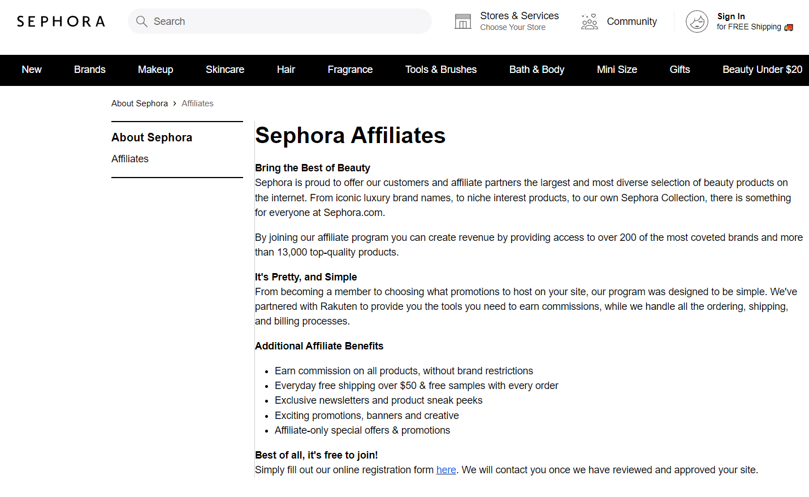The width and height of the screenshot is (809, 497).
Task: Click the Sign In avatar icon
Action: pos(697,21)
